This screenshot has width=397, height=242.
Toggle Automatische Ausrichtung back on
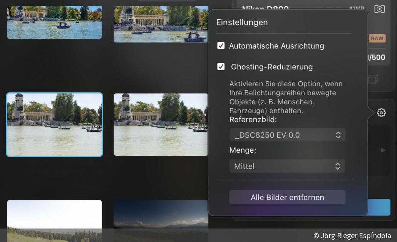coord(221,46)
